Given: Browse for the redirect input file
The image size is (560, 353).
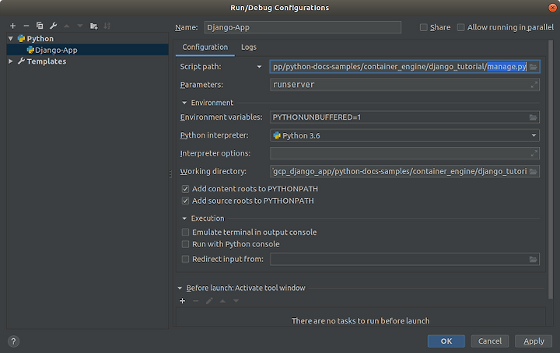Looking at the screenshot, I should pyautogui.click(x=534, y=259).
